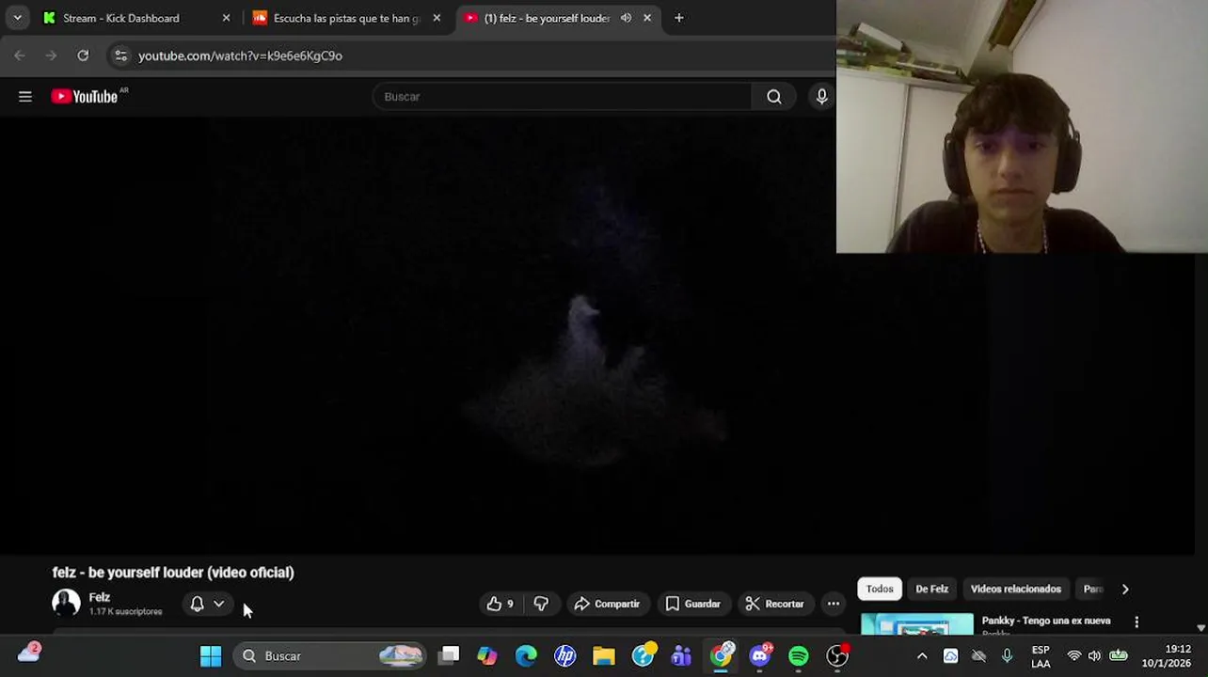
Task: Switch to the Escucha las pistas tab
Action: pos(345,18)
